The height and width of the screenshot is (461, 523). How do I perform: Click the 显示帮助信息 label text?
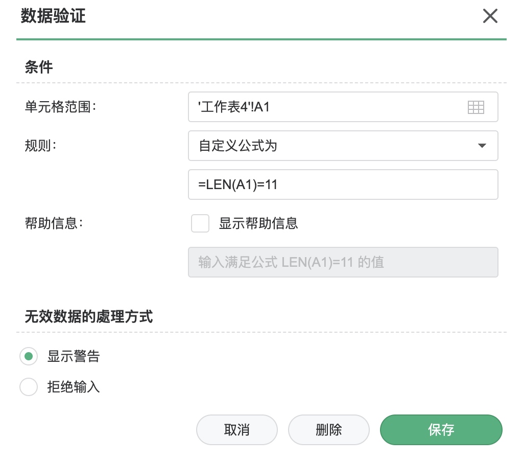click(x=258, y=223)
